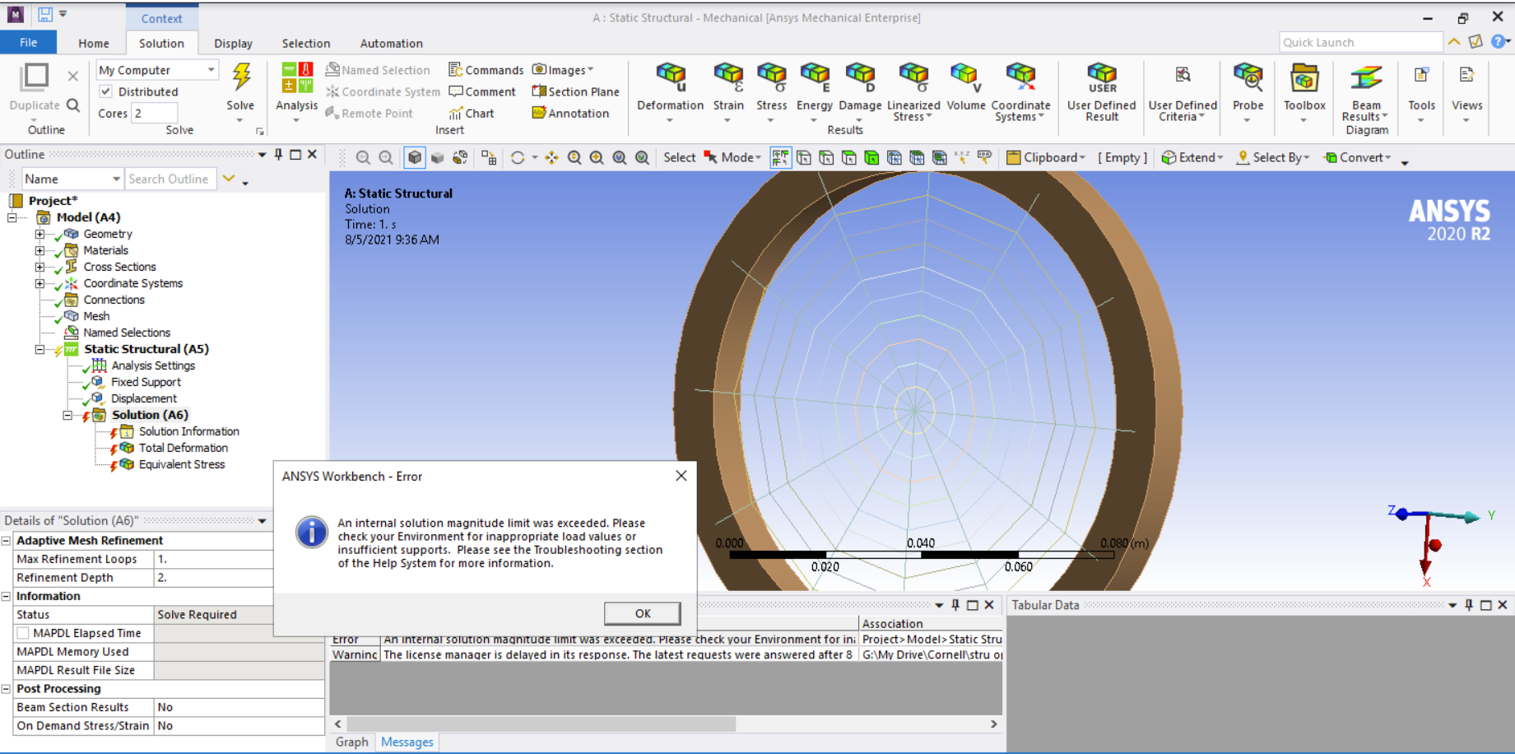
Task: Open the Views menu
Action: 1466,91
